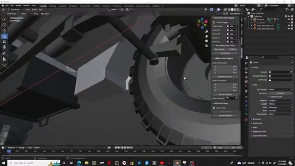The height and width of the screenshot is (166, 295).
Task: Select the Select Box tool icon
Action: click(4, 19)
